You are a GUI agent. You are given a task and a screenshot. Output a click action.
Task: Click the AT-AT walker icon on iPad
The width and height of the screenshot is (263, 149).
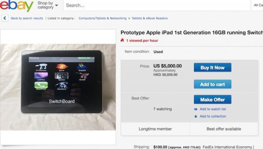coord(41,67)
